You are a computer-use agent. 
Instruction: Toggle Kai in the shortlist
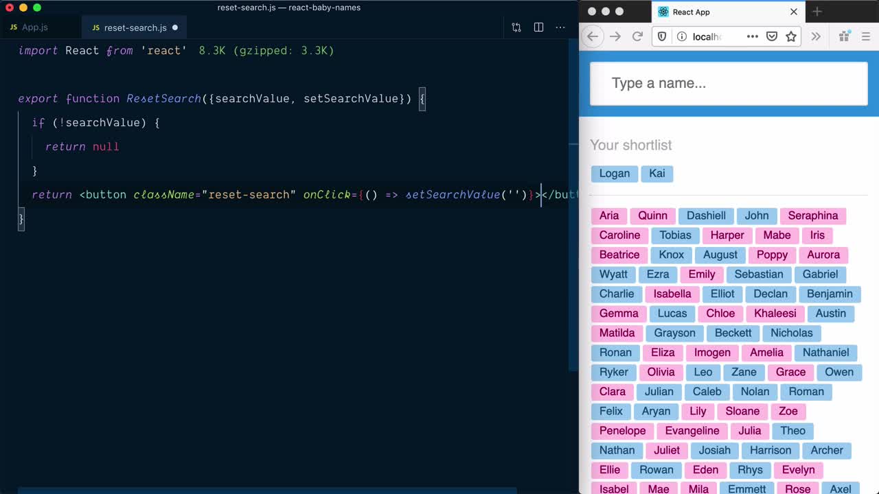click(x=657, y=174)
